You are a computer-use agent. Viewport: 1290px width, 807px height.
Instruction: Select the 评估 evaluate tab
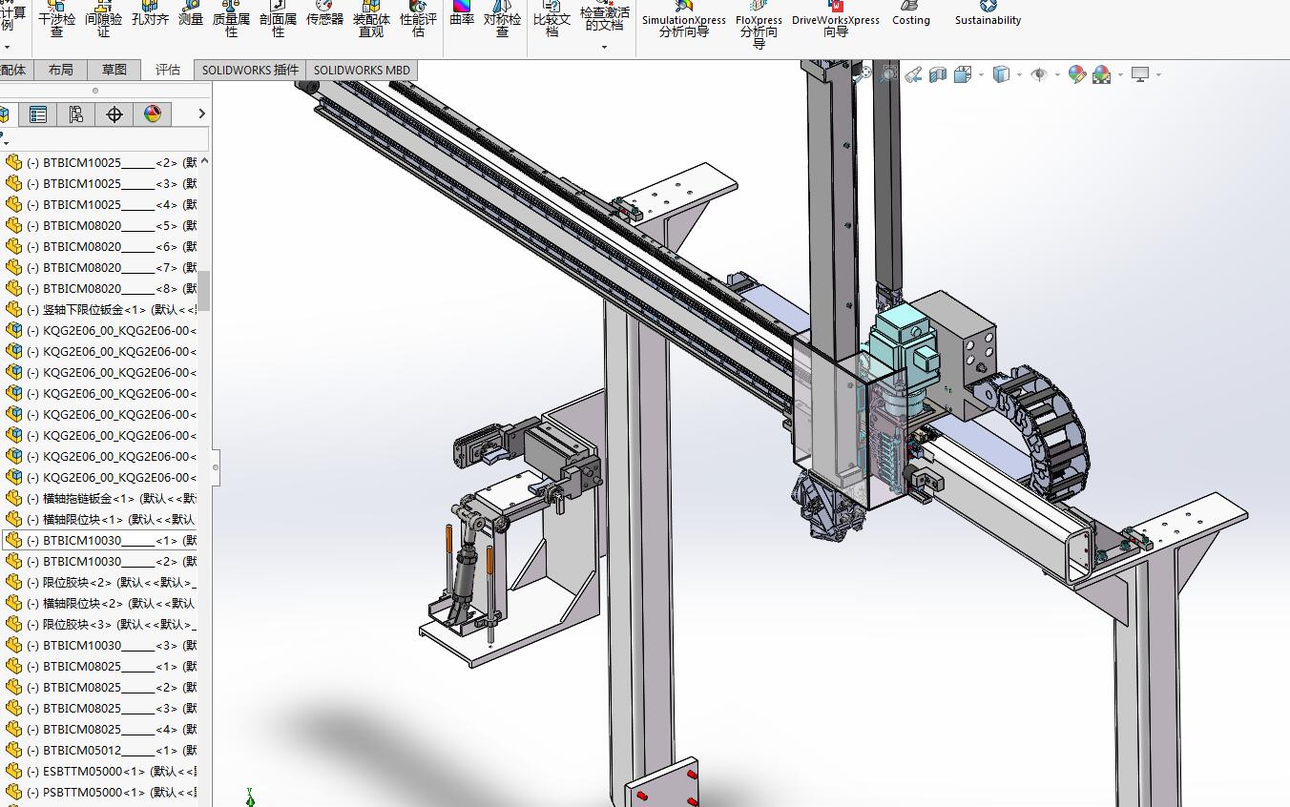pyautogui.click(x=168, y=70)
